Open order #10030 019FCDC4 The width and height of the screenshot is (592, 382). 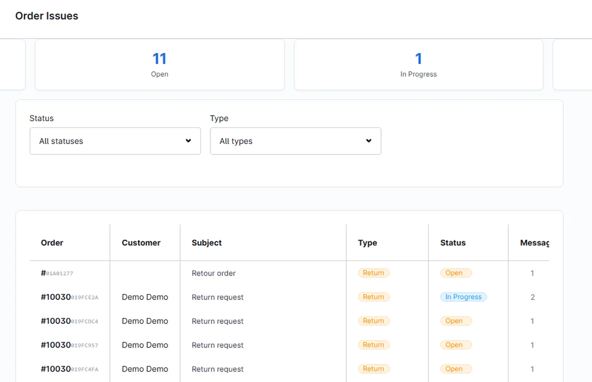click(69, 321)
